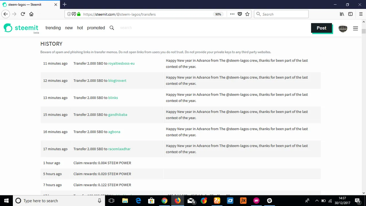This screenshot has width=366, height=206.
Task: Switch to the trending feed
Action: [x=53, y=28]
